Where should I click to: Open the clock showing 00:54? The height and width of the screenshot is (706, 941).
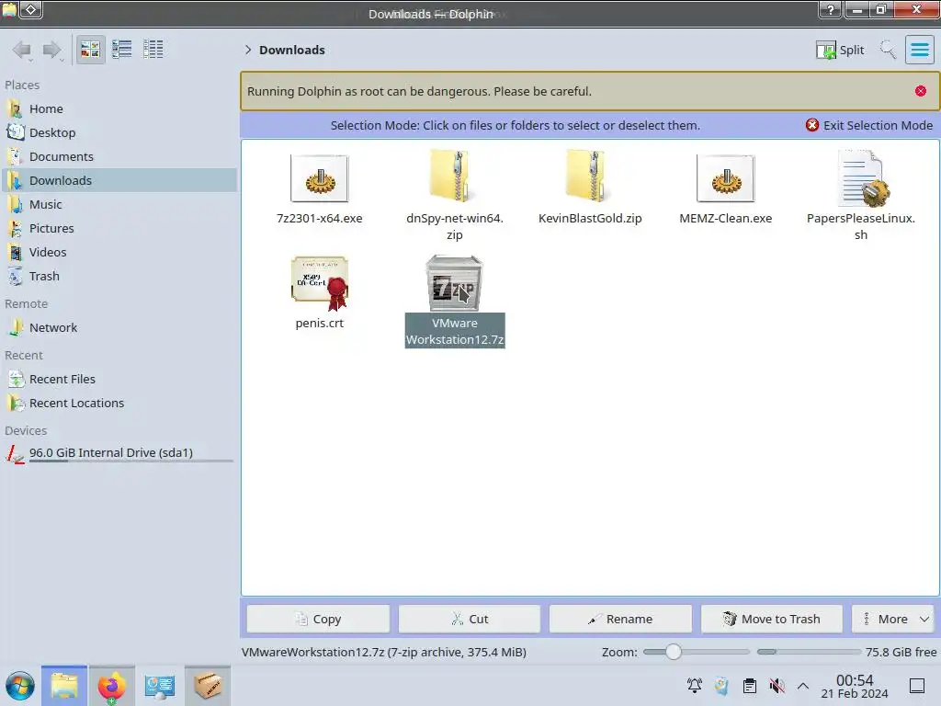[x=855, y=686]
